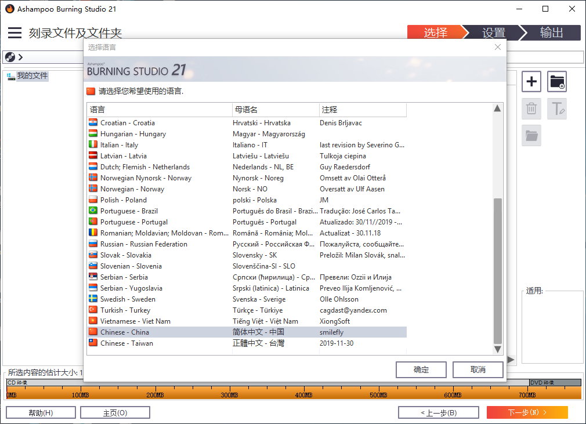This screenshot has width=586, height=424.
Task: Select Polish - Poland language row
Action: pyautogui.click(x=247, y=200)
